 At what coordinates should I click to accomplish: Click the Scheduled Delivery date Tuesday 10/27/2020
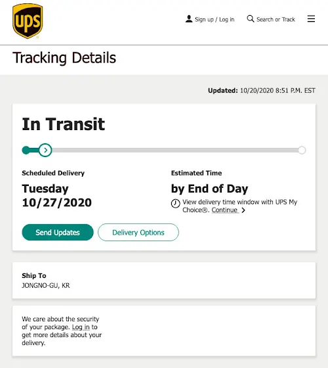tap(56, 196)
